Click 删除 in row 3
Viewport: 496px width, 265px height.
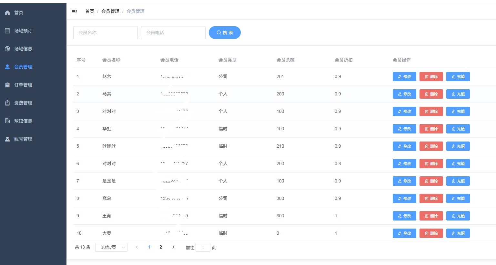(431, 111)
